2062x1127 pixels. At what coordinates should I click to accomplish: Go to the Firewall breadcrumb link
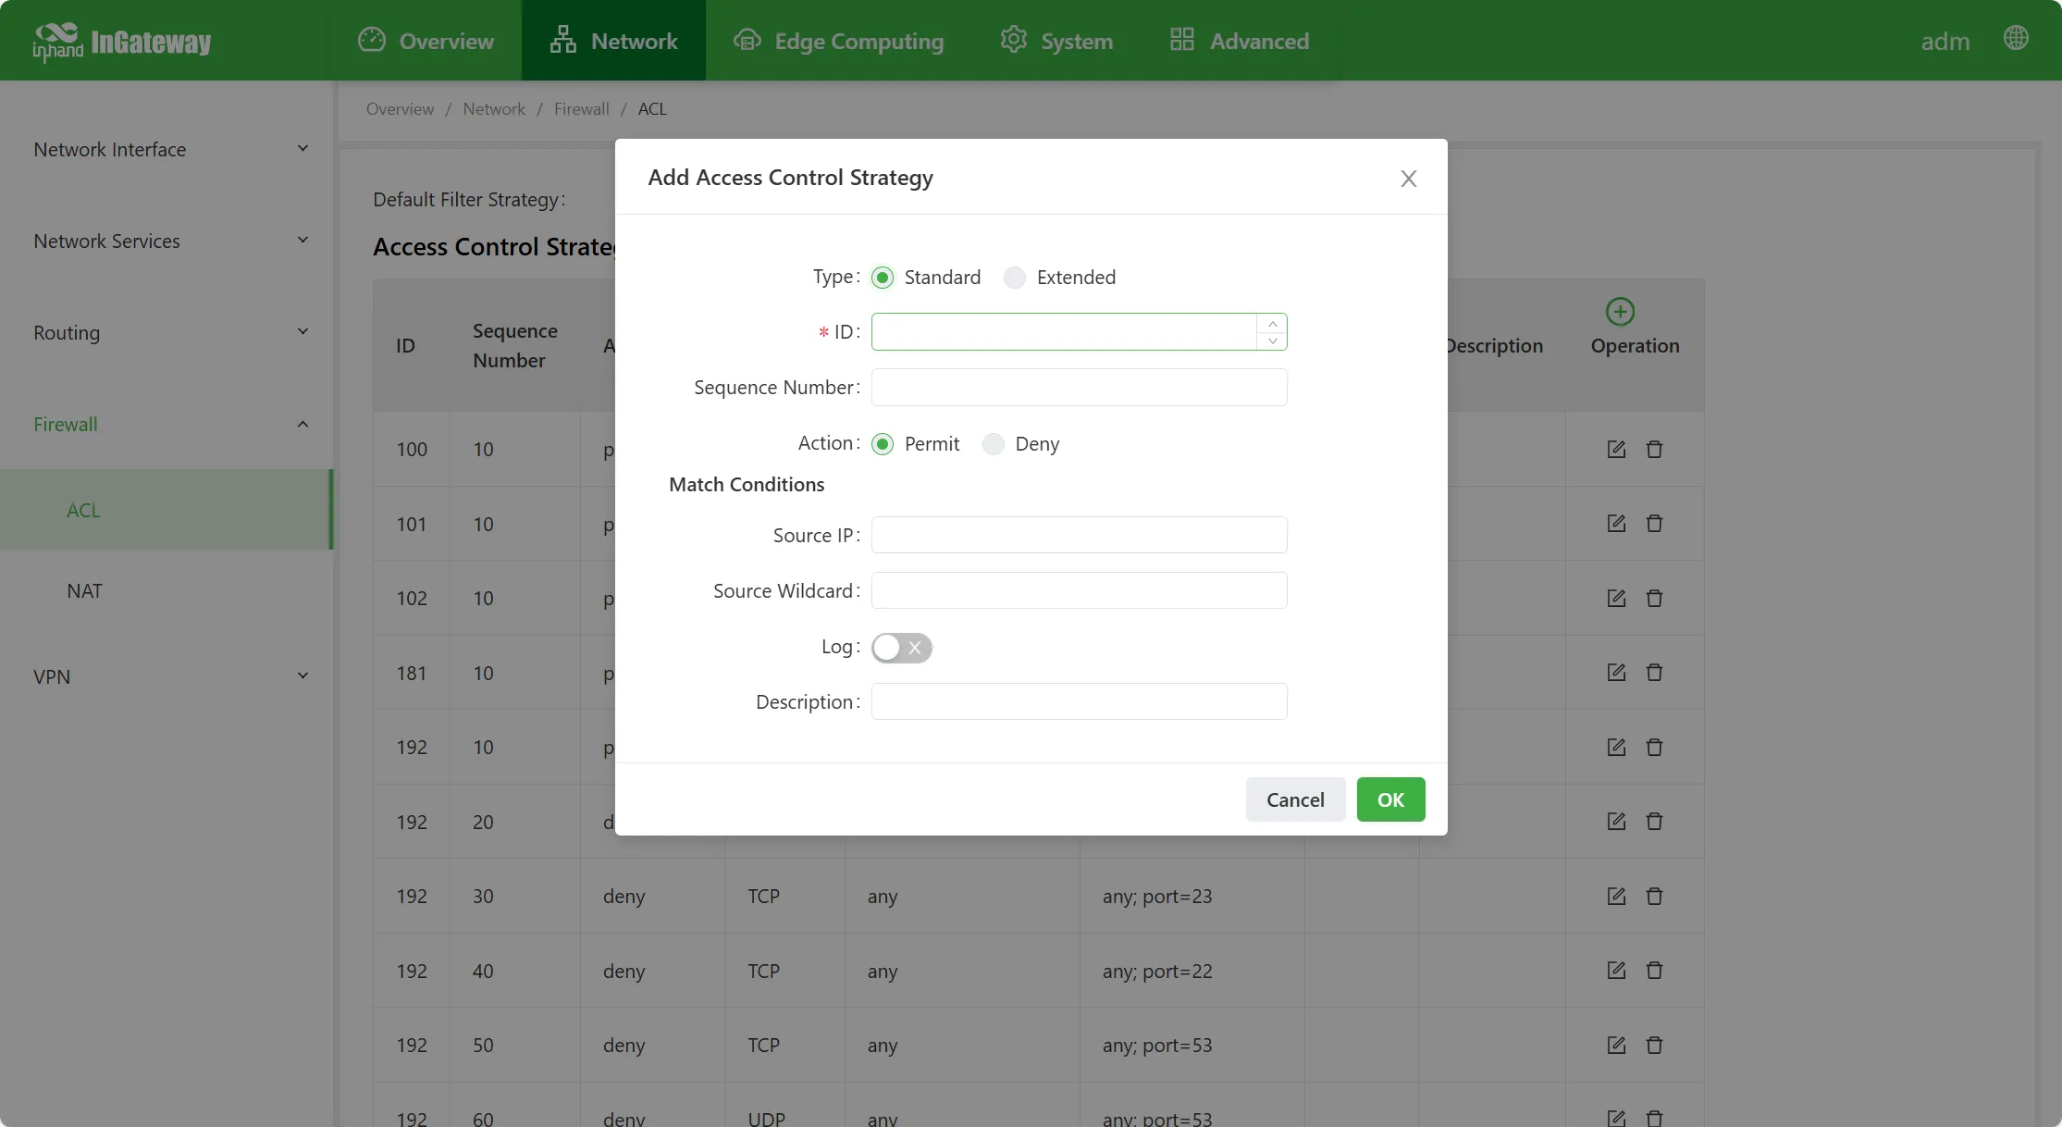pyautogui.click(x=581, y=109)
